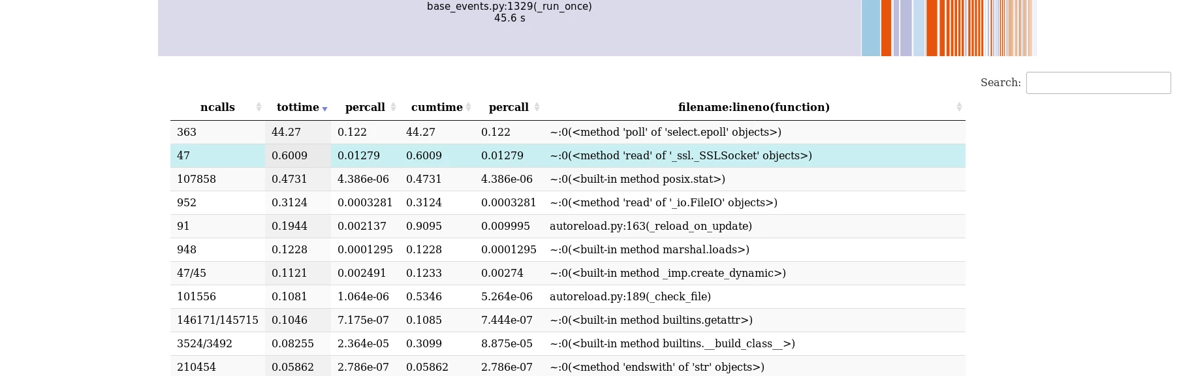Select the _imp.create_dynamic row
Viewport: 1181px width, 376px height.
(x=568, y=273)
